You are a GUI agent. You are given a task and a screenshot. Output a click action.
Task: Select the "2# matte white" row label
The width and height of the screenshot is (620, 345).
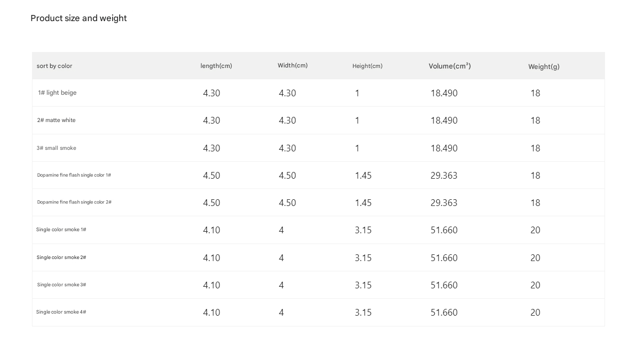coord(56,120)
